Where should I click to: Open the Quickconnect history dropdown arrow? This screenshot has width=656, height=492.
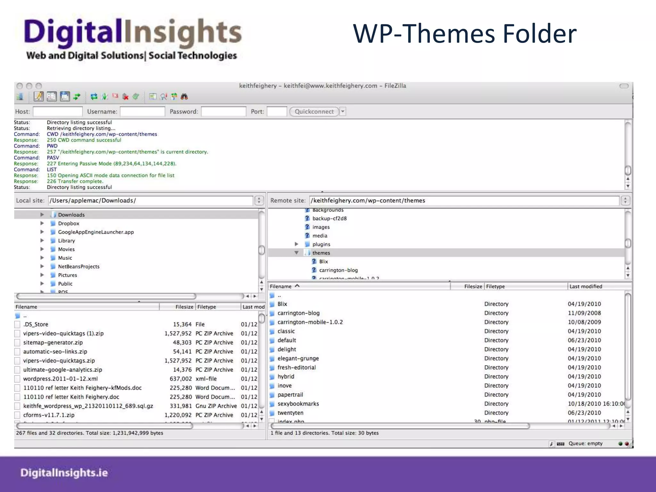(343, 111)
